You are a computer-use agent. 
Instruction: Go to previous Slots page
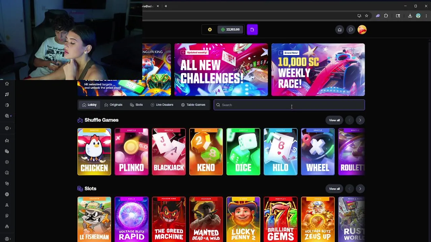[350, 189]
